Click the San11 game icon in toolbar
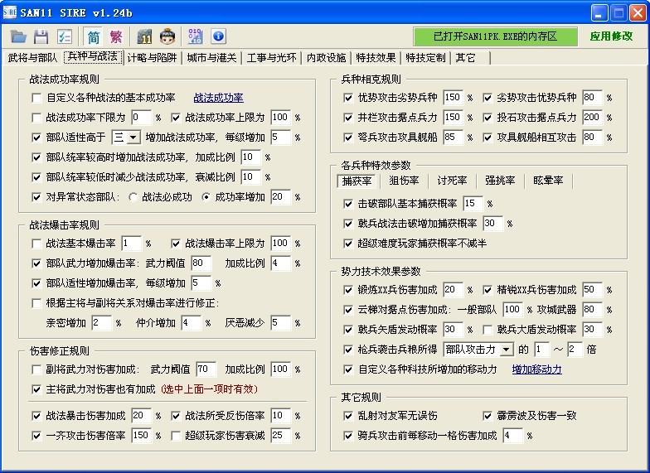The width and height of the screenshot is (650, 473). click(145, 36)
